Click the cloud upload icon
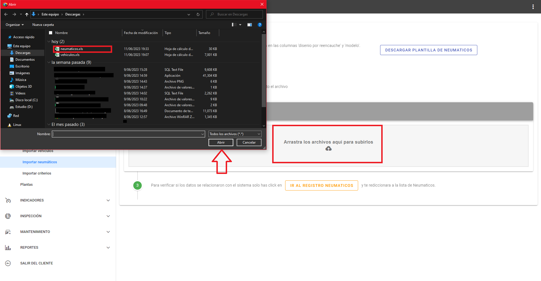The height and width of the screenshot is (281, 541). point(328,149)
